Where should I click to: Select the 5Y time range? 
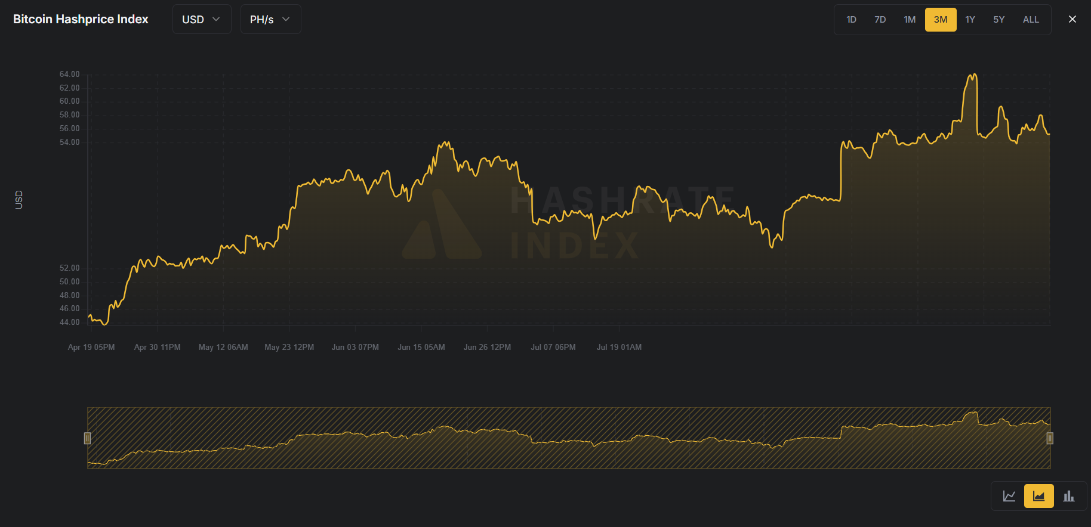999,20
